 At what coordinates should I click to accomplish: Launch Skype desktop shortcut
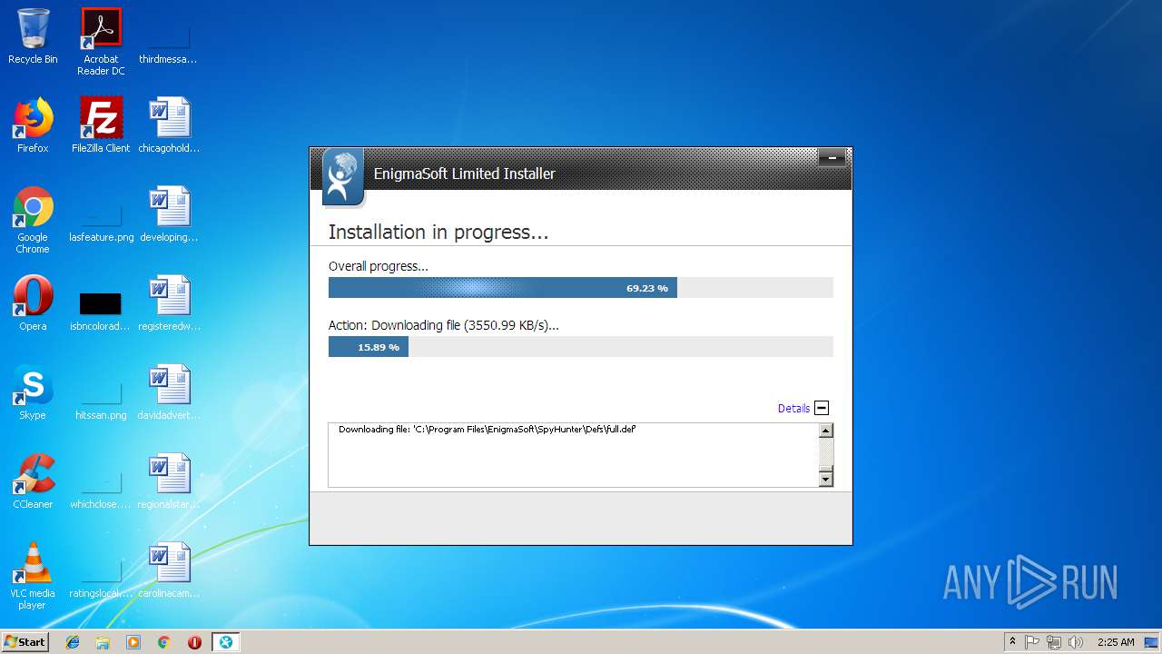pyautogui.click(x=33, y=392)
